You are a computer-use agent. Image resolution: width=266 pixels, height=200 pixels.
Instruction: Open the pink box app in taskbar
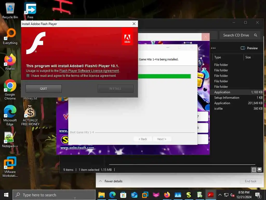coord(156,195)
